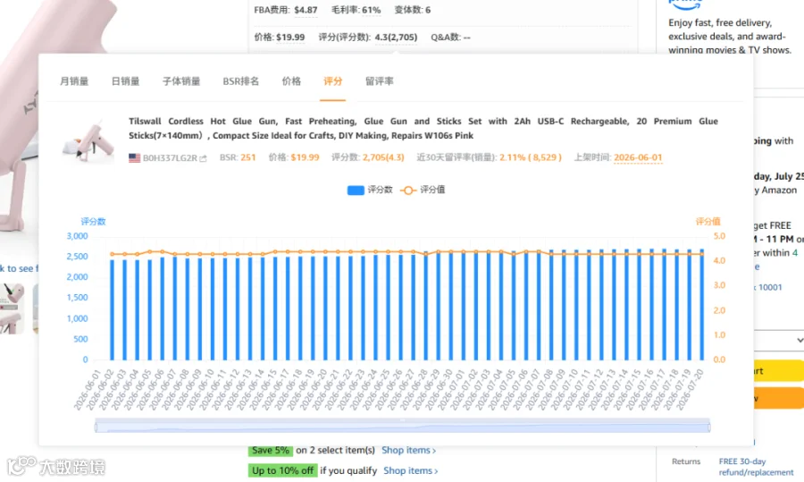Image resolution: width=804 pixels, height=482 pixels.
Task: Click the FREE 30-day refund/replacement link
Action: tap(756, 467)
